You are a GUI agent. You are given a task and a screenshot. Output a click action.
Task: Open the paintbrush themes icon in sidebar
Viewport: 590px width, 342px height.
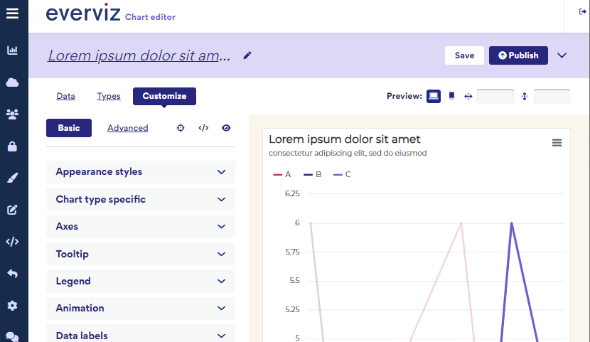(12, 178)
